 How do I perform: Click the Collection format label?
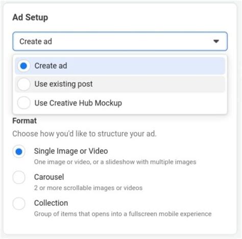tap(51, 203)
